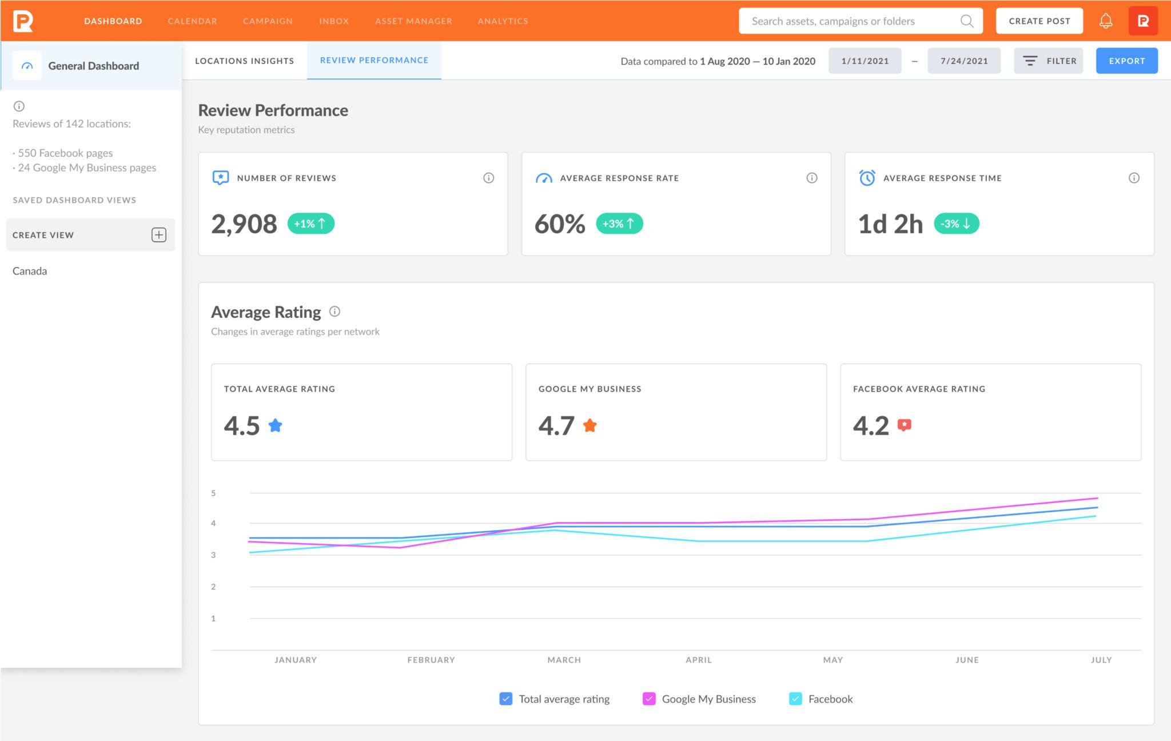Select the Canada saved view
This screenshot has height=741, width=1171.
tap(30, 271)
